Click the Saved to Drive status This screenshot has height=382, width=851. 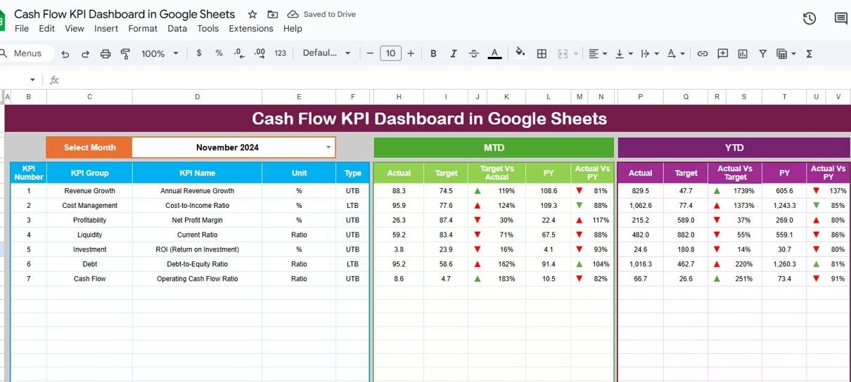[321, 14]
